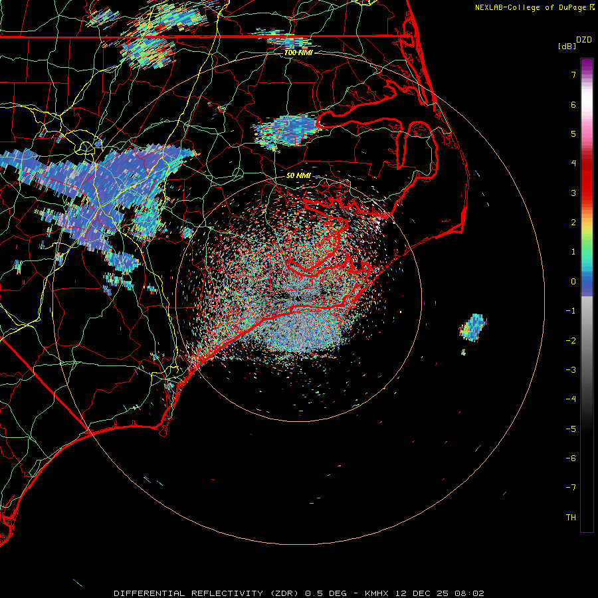Image resolution: width=598 pixels, height=598 pixels.
Task: Click the DZD product label above color scale
Action: point(584,40)
